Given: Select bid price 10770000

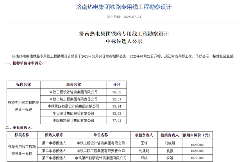Looking at the screenshot, I should pos(197,158).
